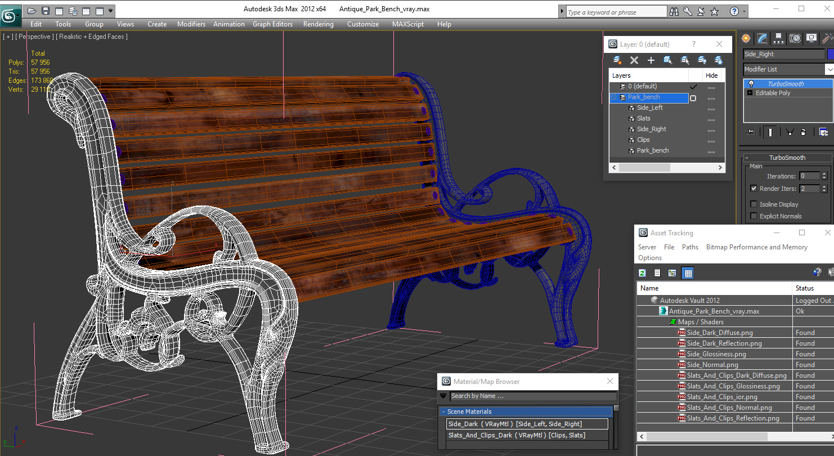Open the Hierarchy panel tab icon
834x456 pixels.
click(x=779, y=38)
